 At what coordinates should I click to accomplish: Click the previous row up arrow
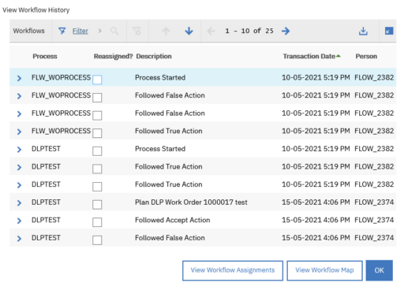[166, 31]
